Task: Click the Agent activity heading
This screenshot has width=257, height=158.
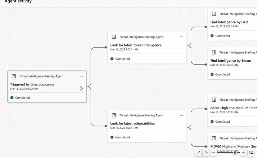Action: click(18, 2)
